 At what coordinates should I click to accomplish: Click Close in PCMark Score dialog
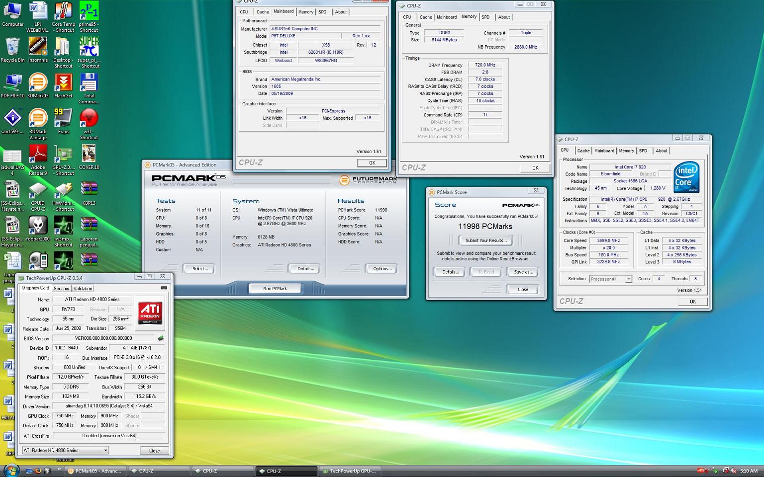pos(523,289)
